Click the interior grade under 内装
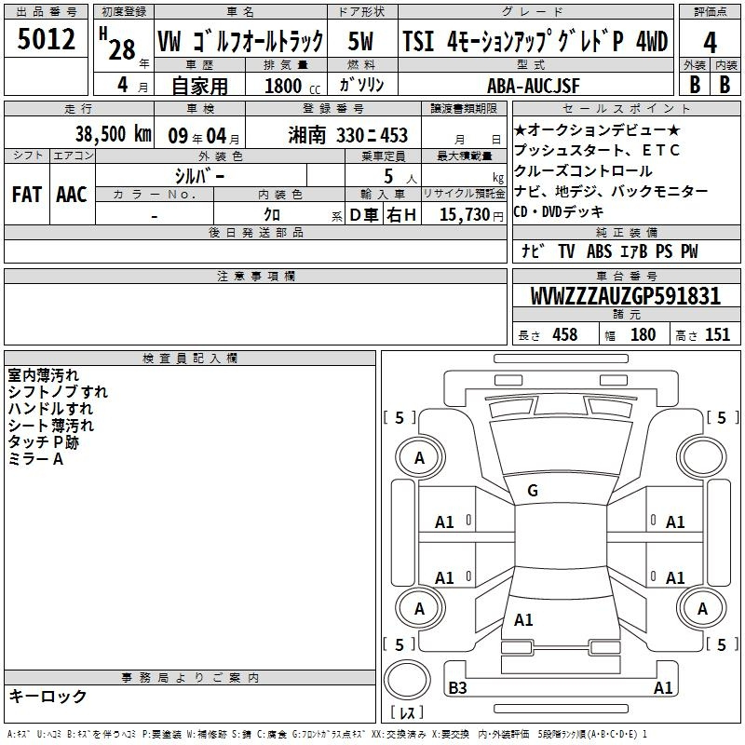 click(725, 85)
